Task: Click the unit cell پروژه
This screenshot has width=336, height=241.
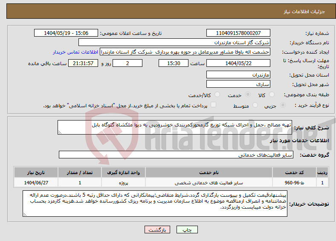Action: (x=123, y=183)
